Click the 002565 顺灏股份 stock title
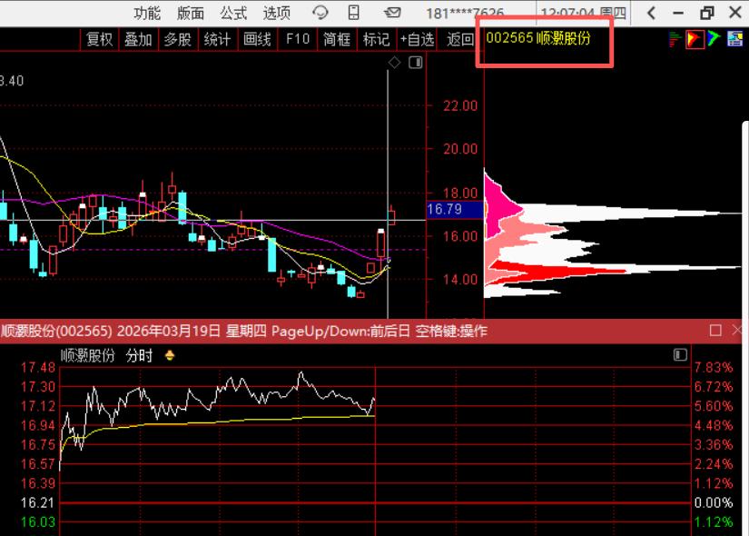Image resolution: width=749 pixels, height=536 pixels. (x=537, y=38)
